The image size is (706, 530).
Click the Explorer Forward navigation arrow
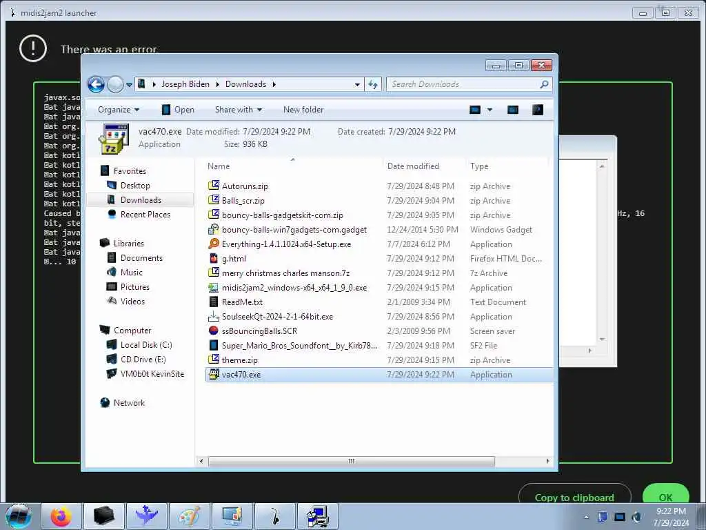(115, 84)
